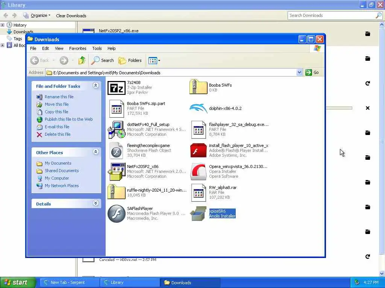Open the Tools menu

97,48
